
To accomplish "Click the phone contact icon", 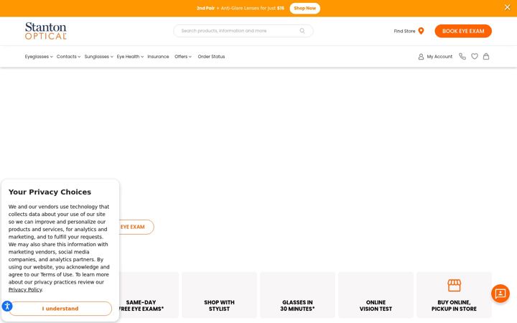I will [462, 57].
